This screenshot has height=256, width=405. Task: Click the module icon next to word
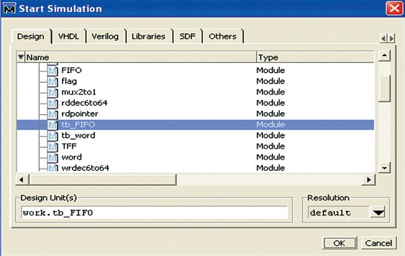(x=52, y=158)
